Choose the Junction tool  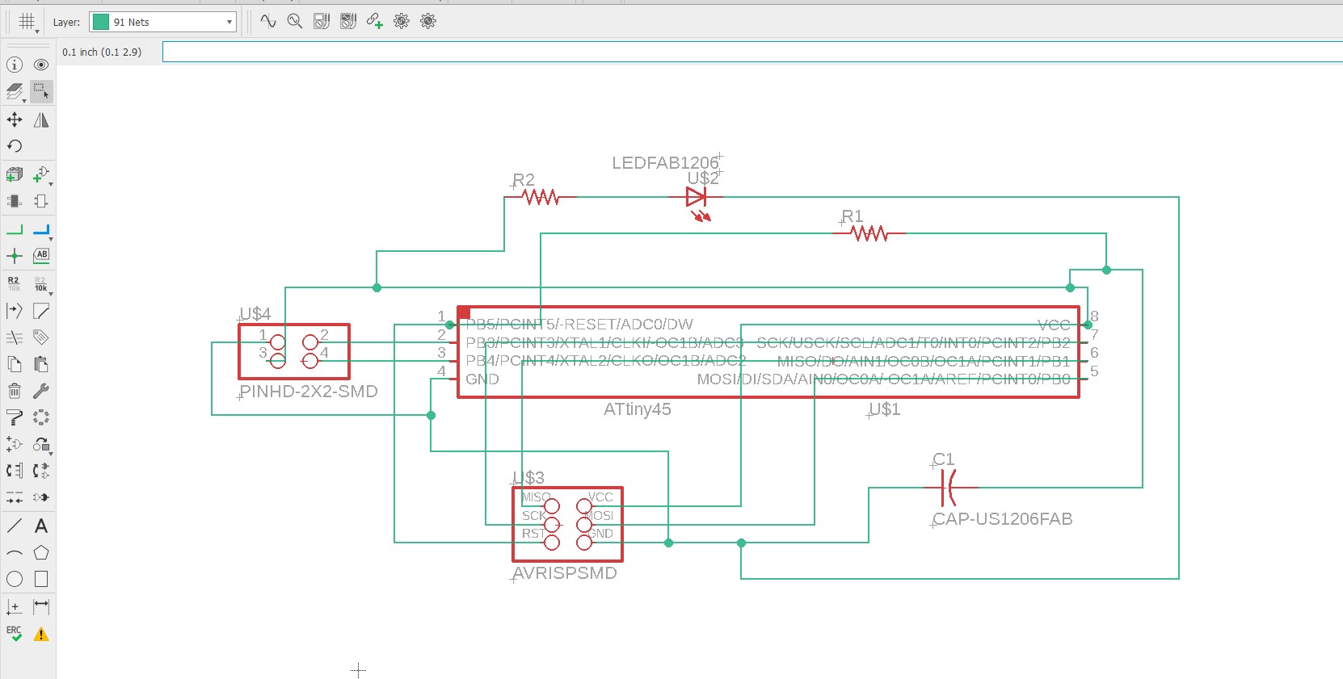click(15, 256)
